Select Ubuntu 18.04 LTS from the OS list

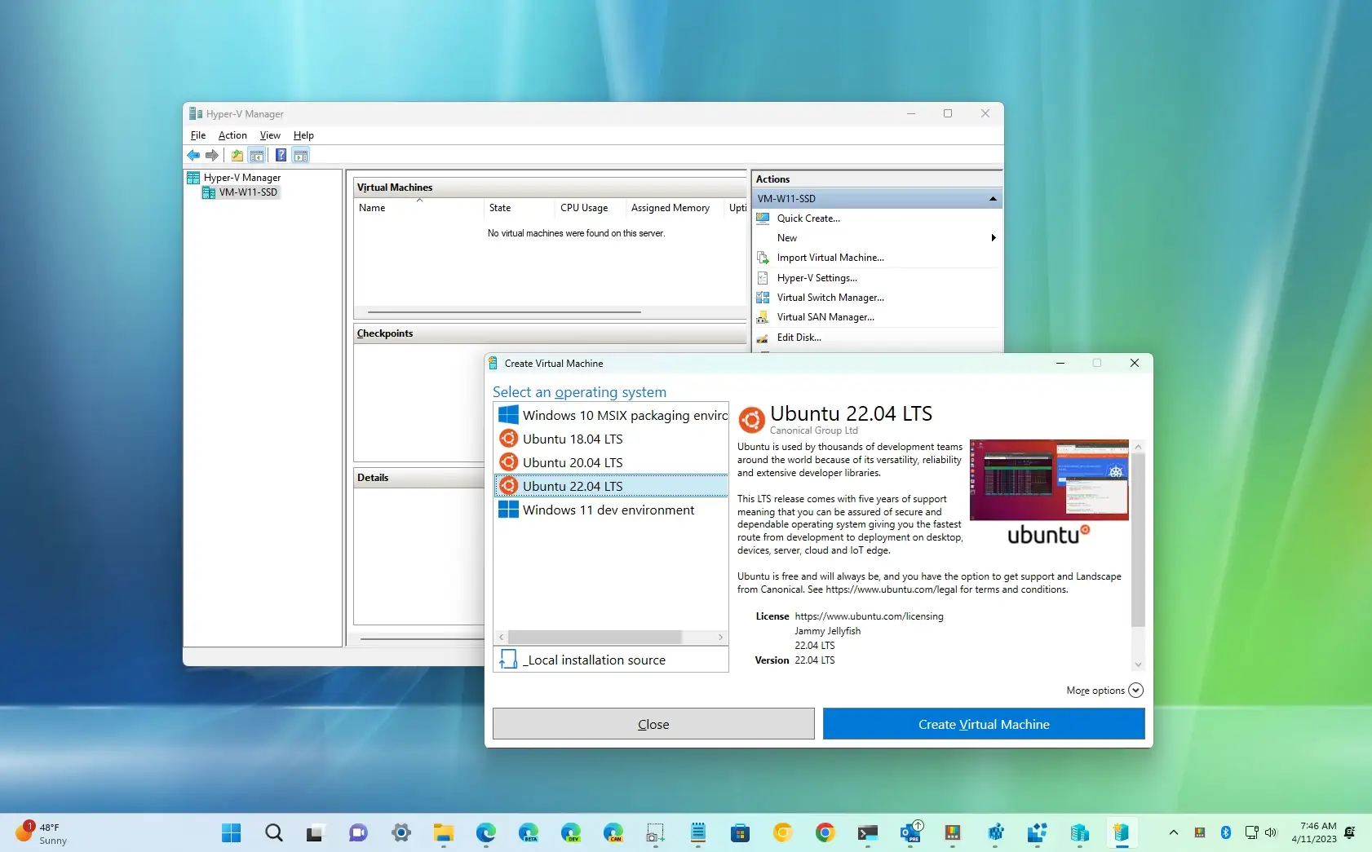coord(572,439)
